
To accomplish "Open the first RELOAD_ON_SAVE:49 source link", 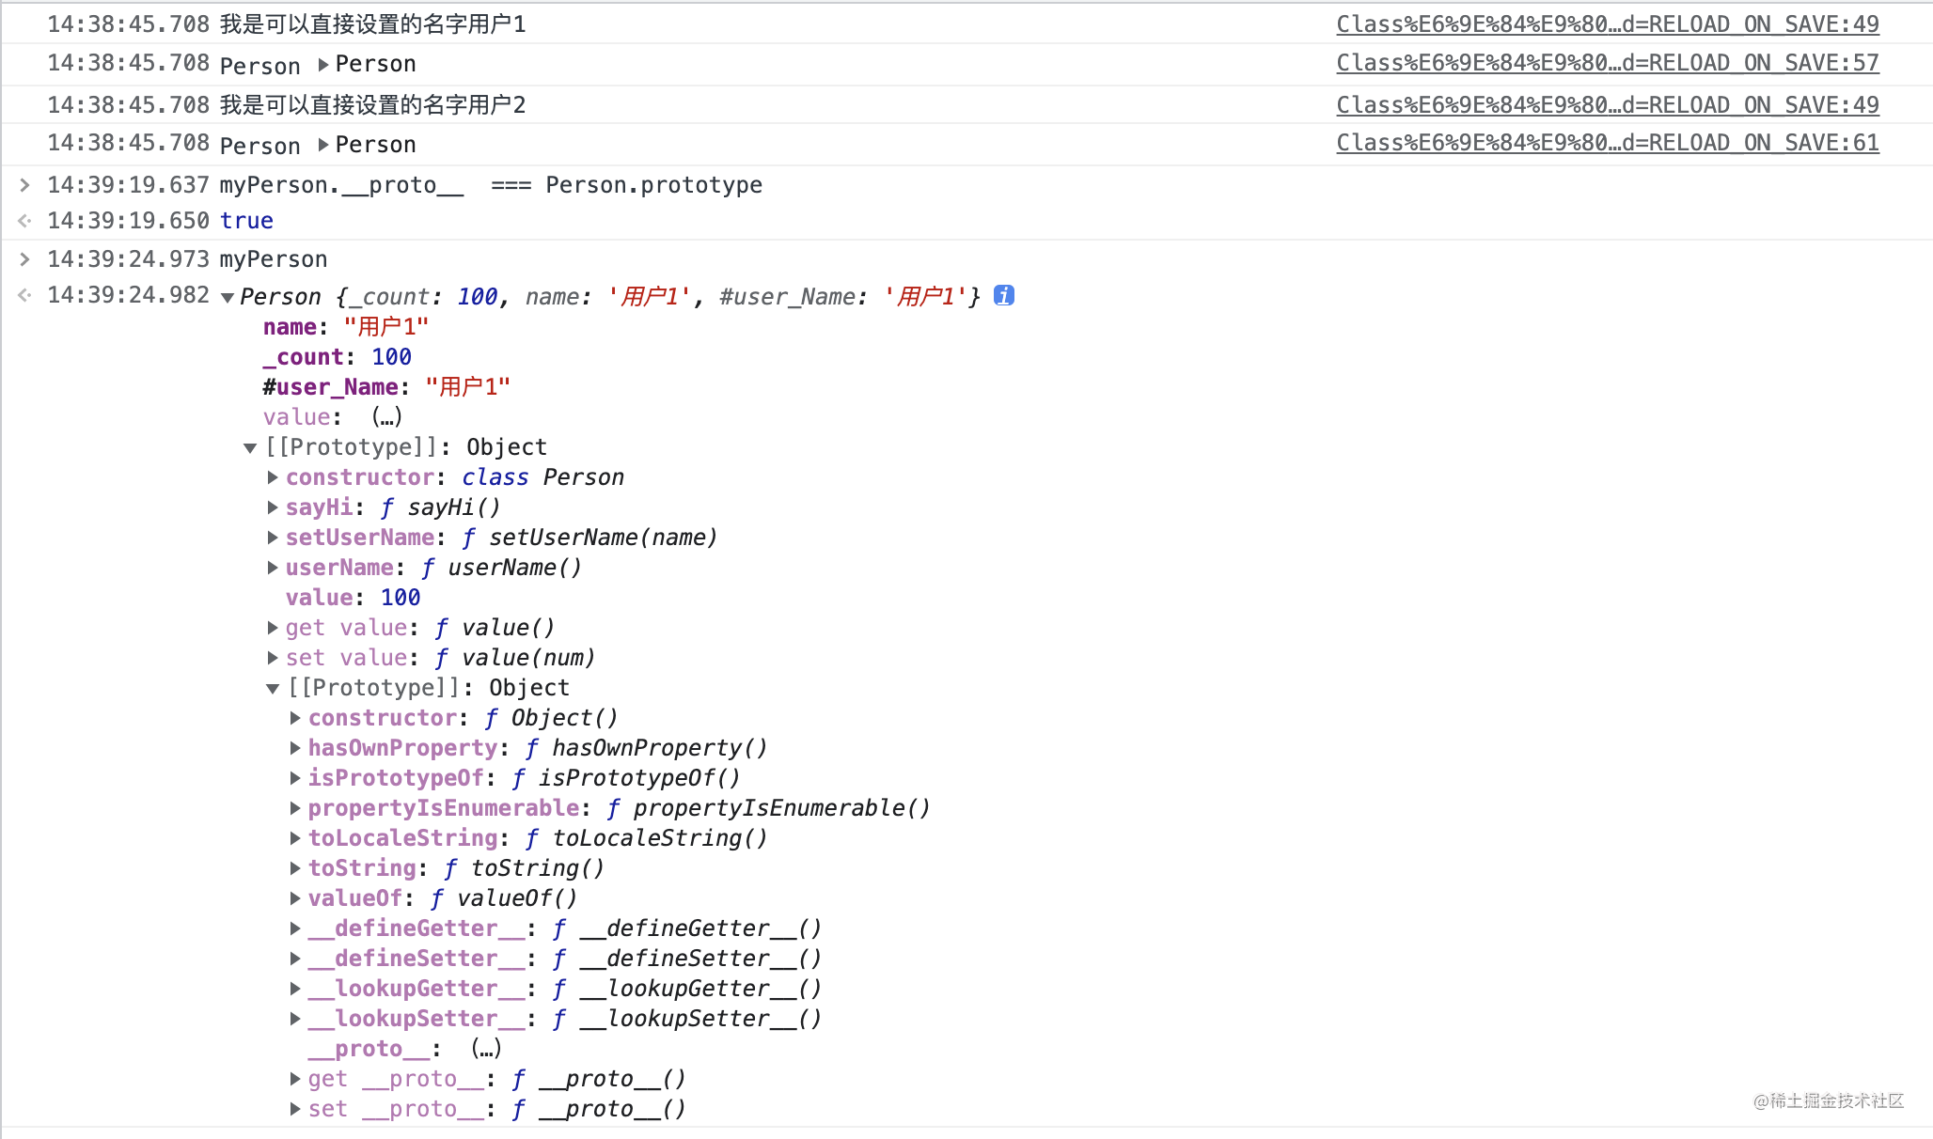I will pyautogui.click(x=1607, y=24).
